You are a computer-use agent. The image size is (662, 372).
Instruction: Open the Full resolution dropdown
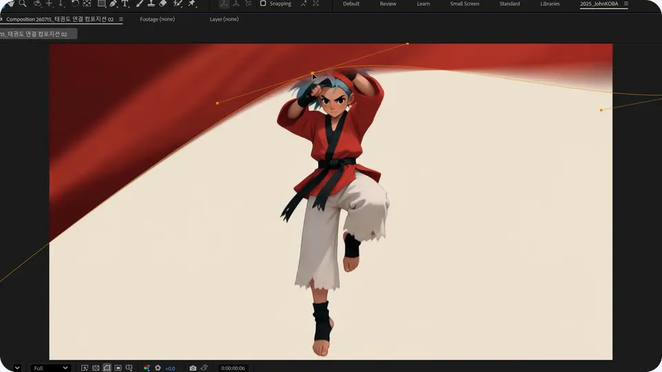coord(50,368)
